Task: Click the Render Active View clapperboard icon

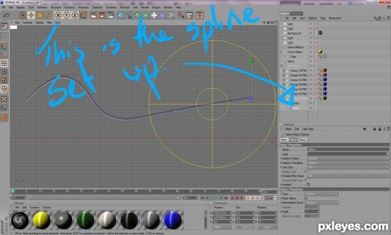Action: tap(93, 16)
